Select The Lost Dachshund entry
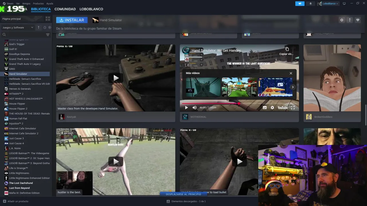The height and width of the screenshot is (206, 367). 27,183
